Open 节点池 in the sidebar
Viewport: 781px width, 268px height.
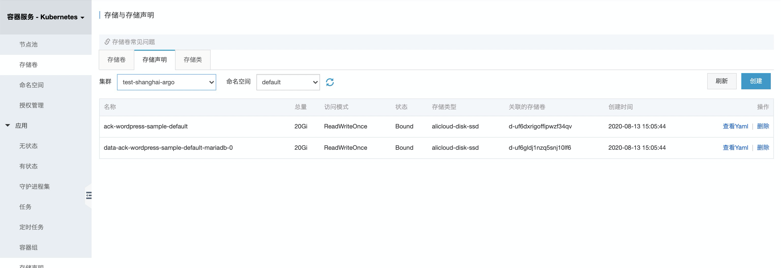(28, 44)
